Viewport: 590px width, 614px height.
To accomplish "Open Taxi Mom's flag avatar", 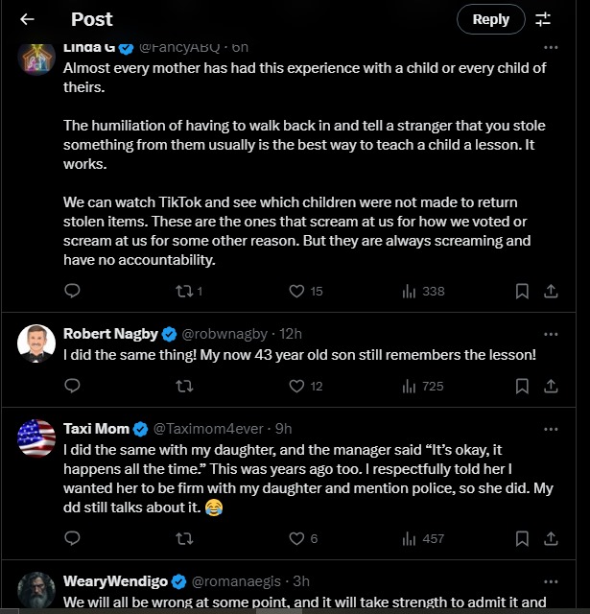I will (x=36, y=437).
